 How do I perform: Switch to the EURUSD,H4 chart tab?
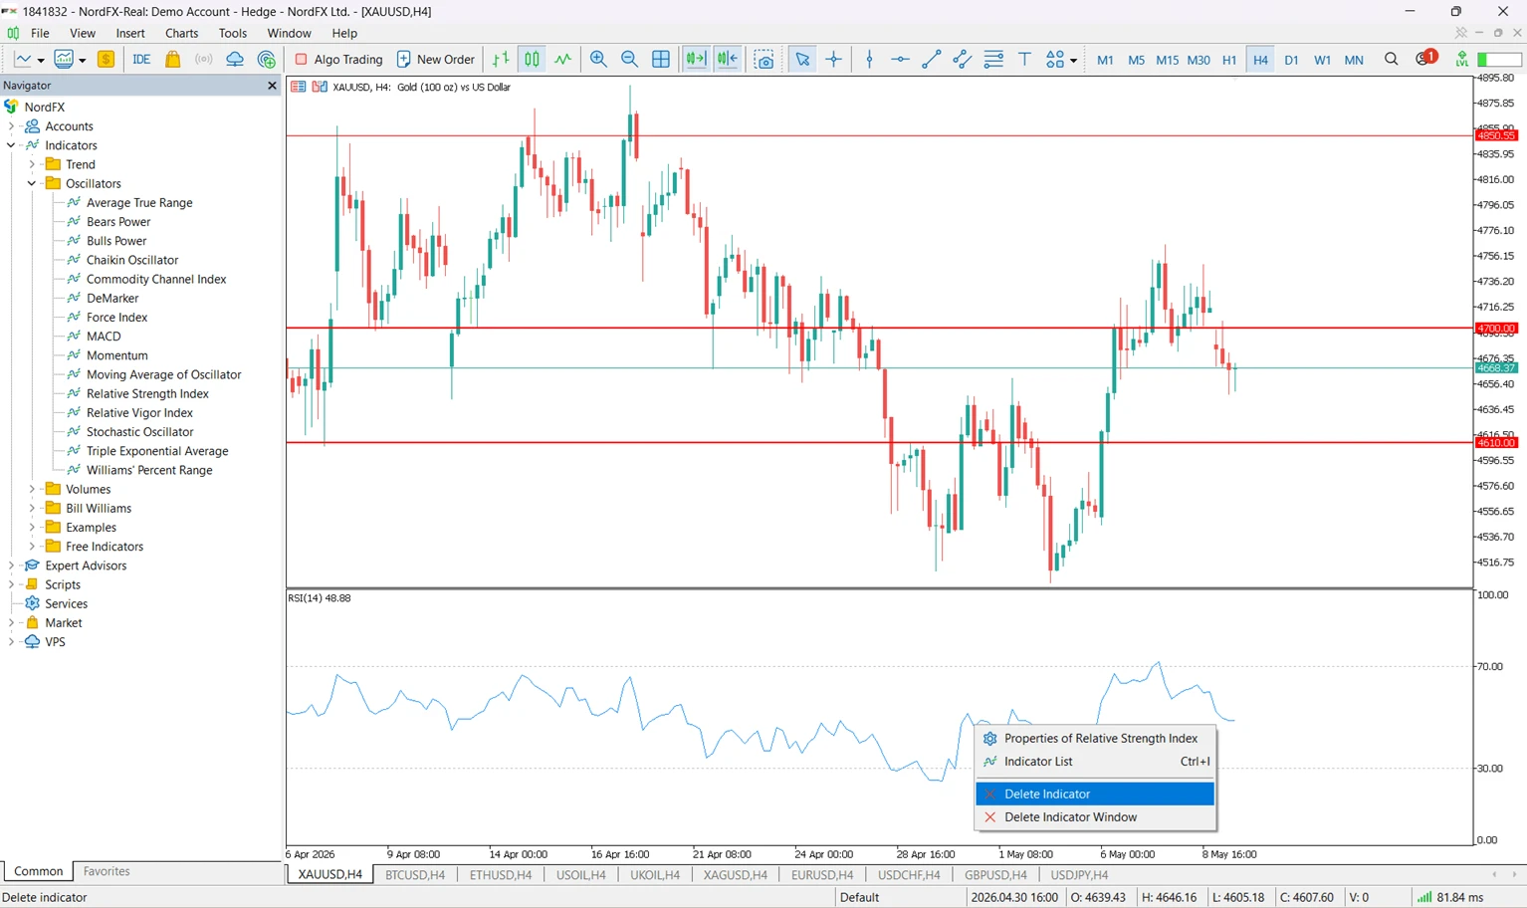tap(822, 875)
